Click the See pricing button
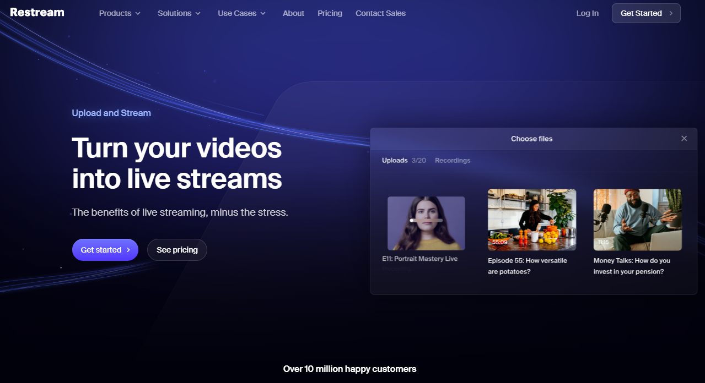The height and width of the screenshot is (383, 705). (x=177, y=250)
